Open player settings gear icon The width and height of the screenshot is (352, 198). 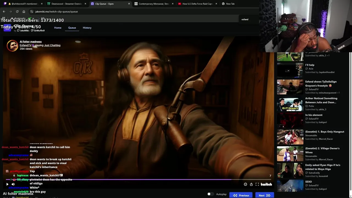245,184
